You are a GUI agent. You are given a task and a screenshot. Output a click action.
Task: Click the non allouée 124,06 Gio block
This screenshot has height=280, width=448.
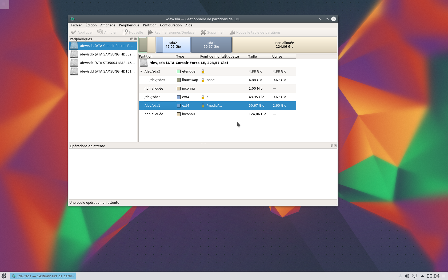coord(285,45)
